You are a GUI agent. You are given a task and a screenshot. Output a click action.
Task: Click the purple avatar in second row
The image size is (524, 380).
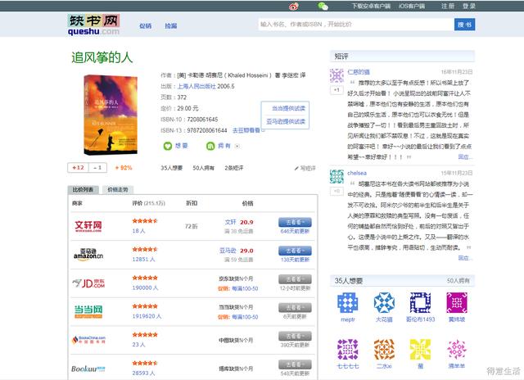click(347, 350)
